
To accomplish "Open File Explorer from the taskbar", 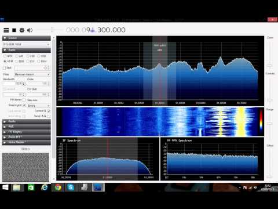I will pos(17,188).
